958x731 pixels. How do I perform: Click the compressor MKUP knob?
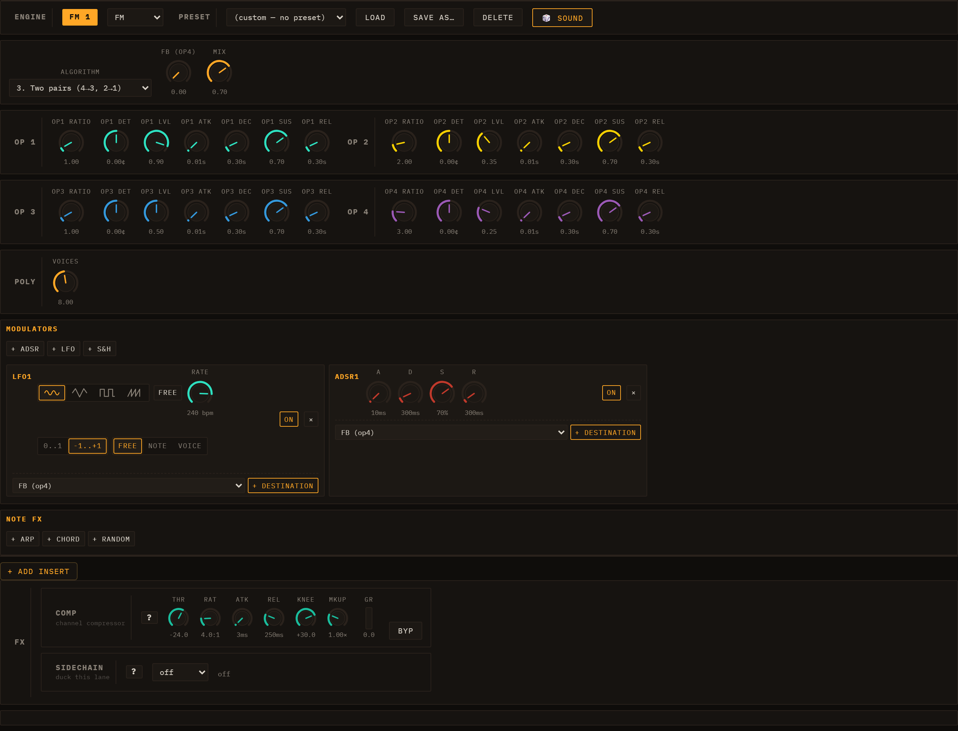(337, 618)
